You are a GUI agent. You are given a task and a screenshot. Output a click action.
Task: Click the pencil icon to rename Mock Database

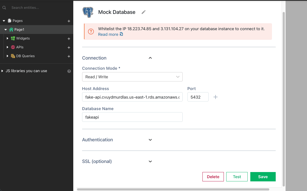pyautogui.click(x=144, y=12)
